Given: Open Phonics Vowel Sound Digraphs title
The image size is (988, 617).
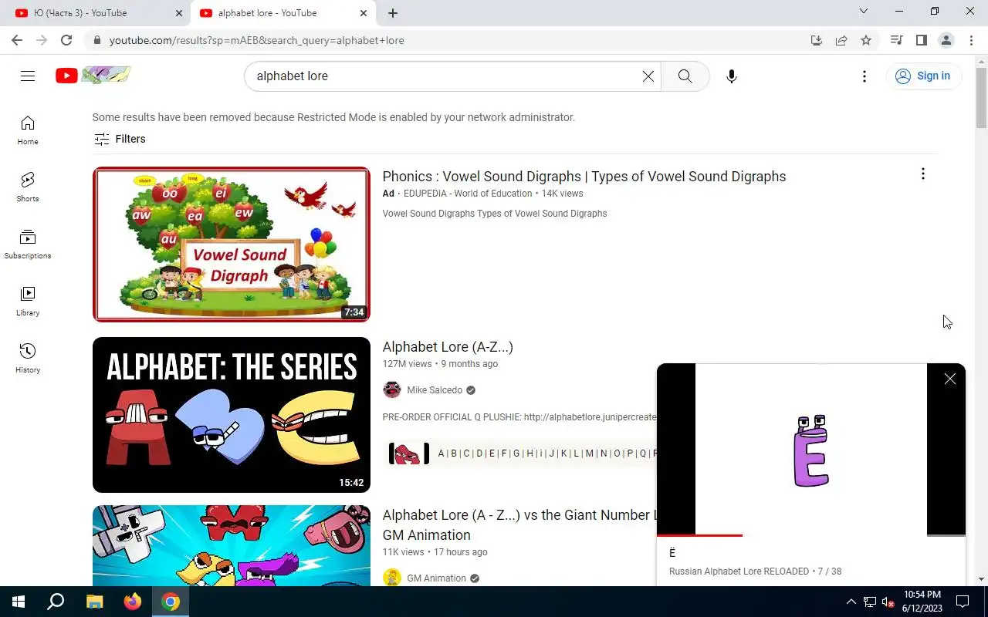Looking at the screenshot, I should click(x=584, y=176).
